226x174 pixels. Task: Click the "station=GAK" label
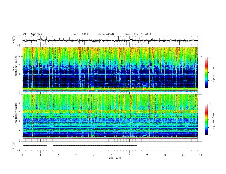(x=106, y=34)
